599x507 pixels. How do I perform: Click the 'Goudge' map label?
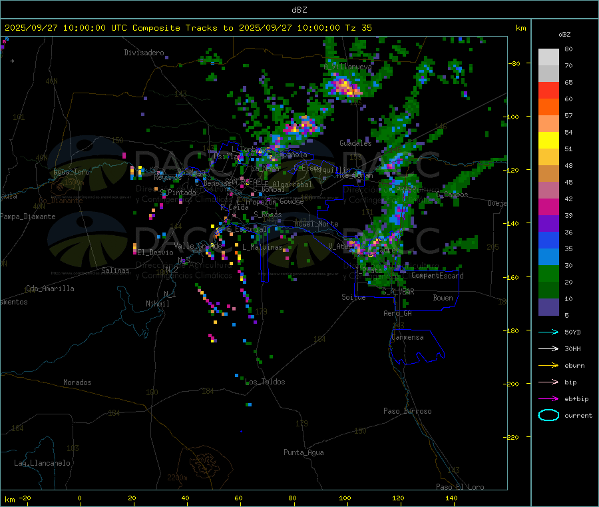pos(292,201)
